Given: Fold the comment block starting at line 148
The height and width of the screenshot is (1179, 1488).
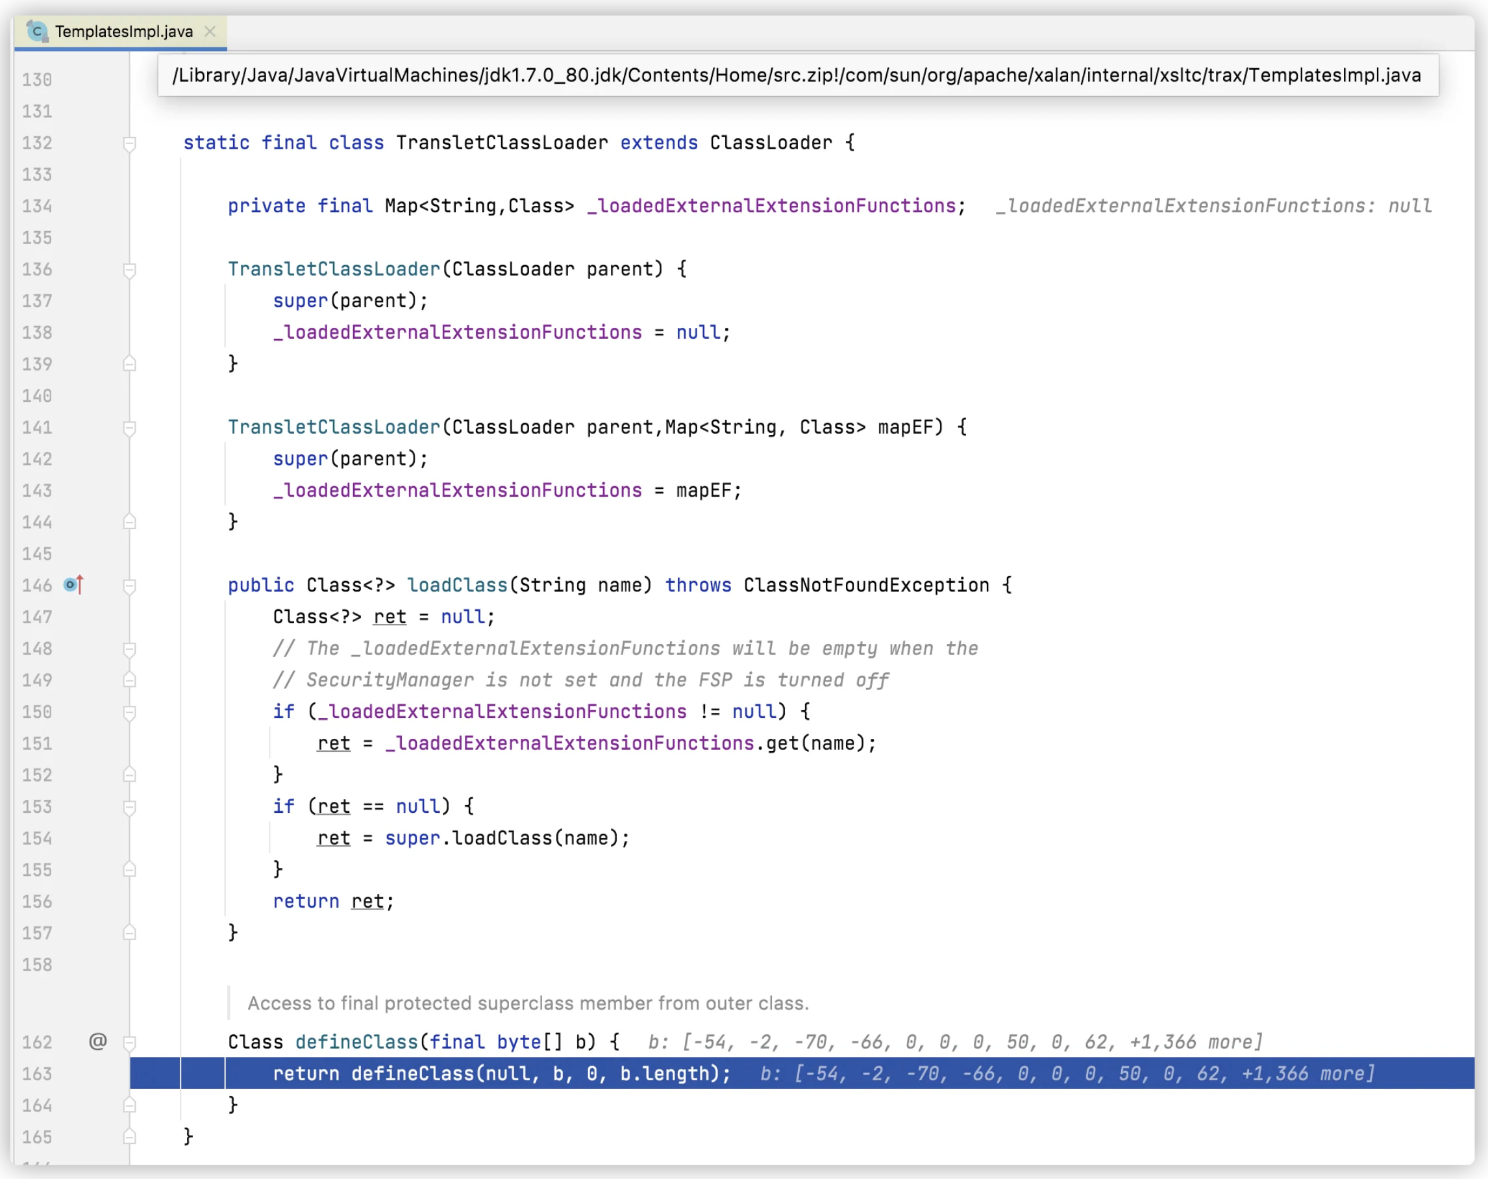Looking at the screenshot, I should point(129,649).
